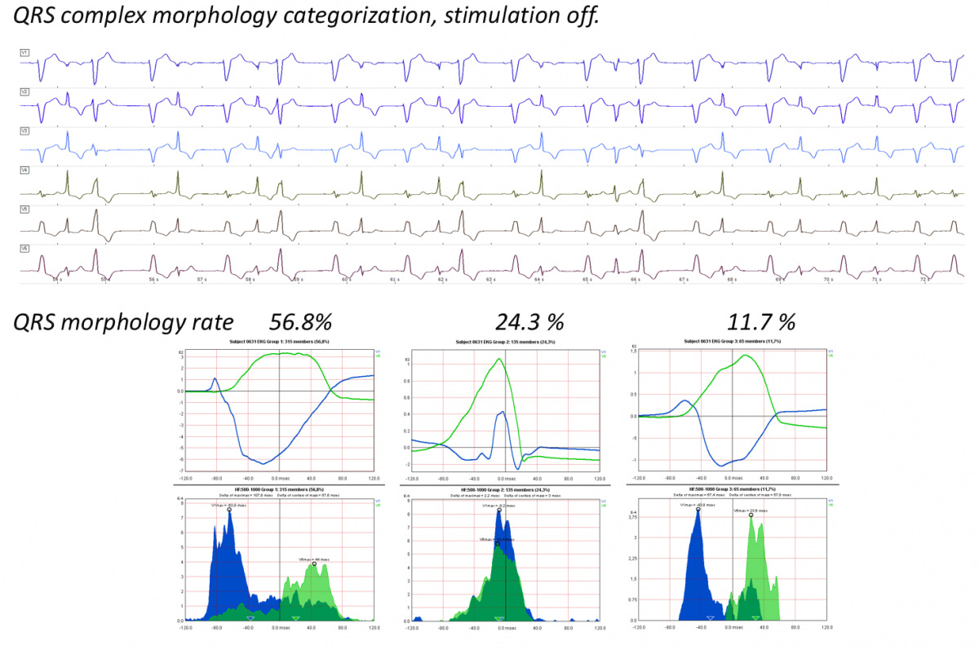Image resolution: width=979 pixels, height=650 pixels.
Task: Select the V2 lead label box
Action: pyautogui.click(x=24, y=91)
